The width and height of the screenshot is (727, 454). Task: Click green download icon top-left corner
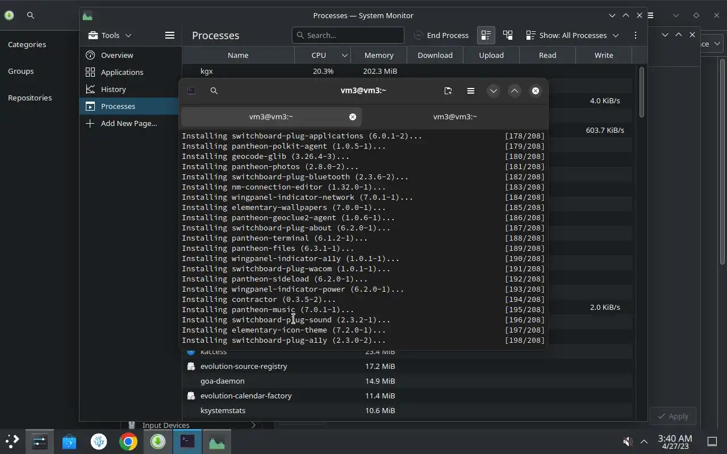pyautogui.click(x=9, y=15)
